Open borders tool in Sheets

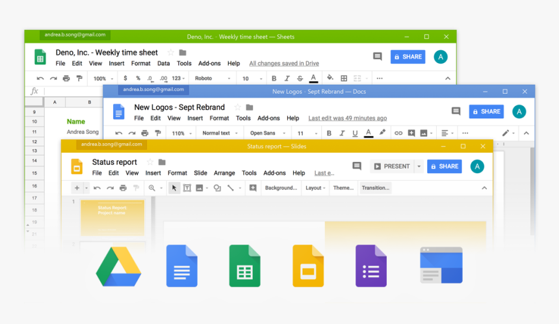coord(344,79)
